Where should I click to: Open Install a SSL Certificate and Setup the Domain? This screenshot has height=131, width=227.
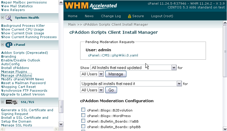coord(25,119)
